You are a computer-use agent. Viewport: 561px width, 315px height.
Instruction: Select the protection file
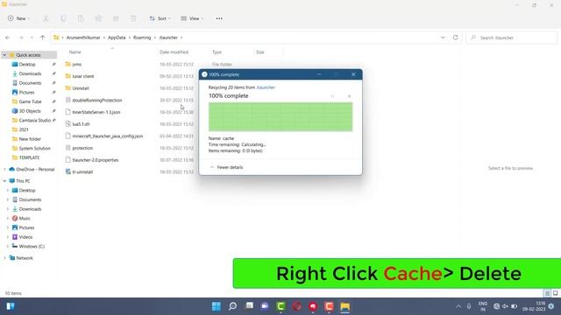(x=82, y=148)
